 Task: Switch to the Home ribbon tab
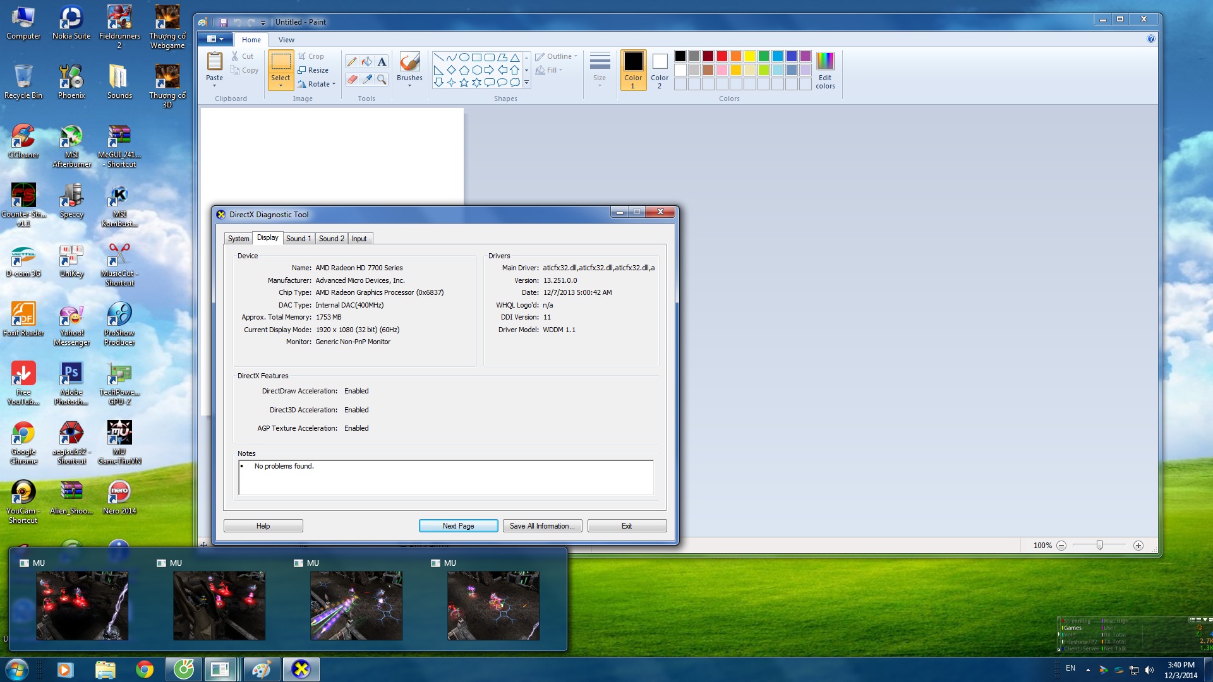(251, 40)
